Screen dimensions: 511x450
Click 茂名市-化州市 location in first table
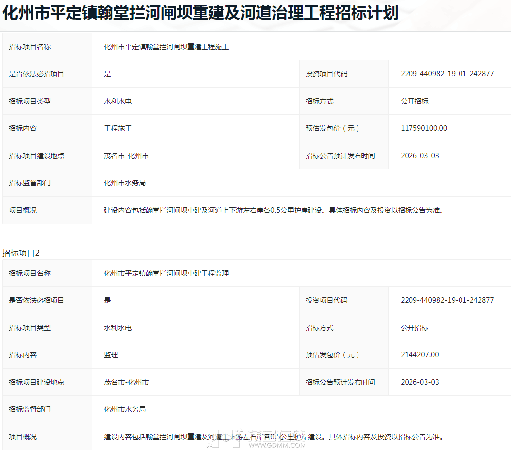click(126, 156)
